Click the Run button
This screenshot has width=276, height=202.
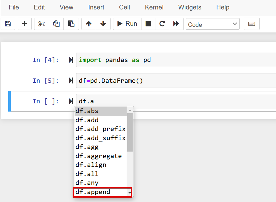(x=127, y=24)
